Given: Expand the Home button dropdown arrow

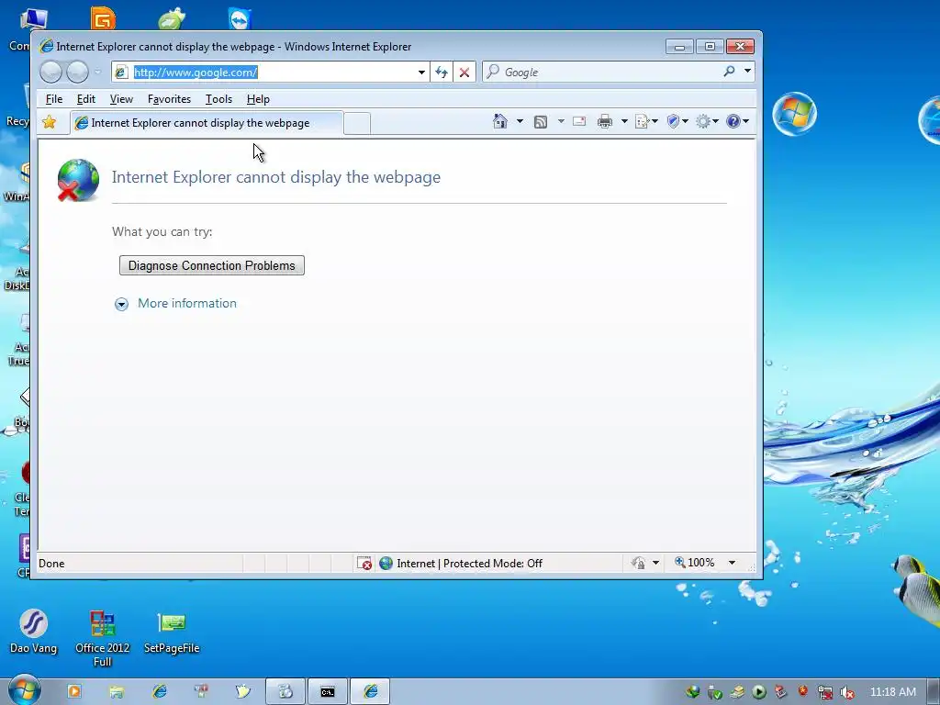Looking at the screenshot, I should tap(520, 122).
